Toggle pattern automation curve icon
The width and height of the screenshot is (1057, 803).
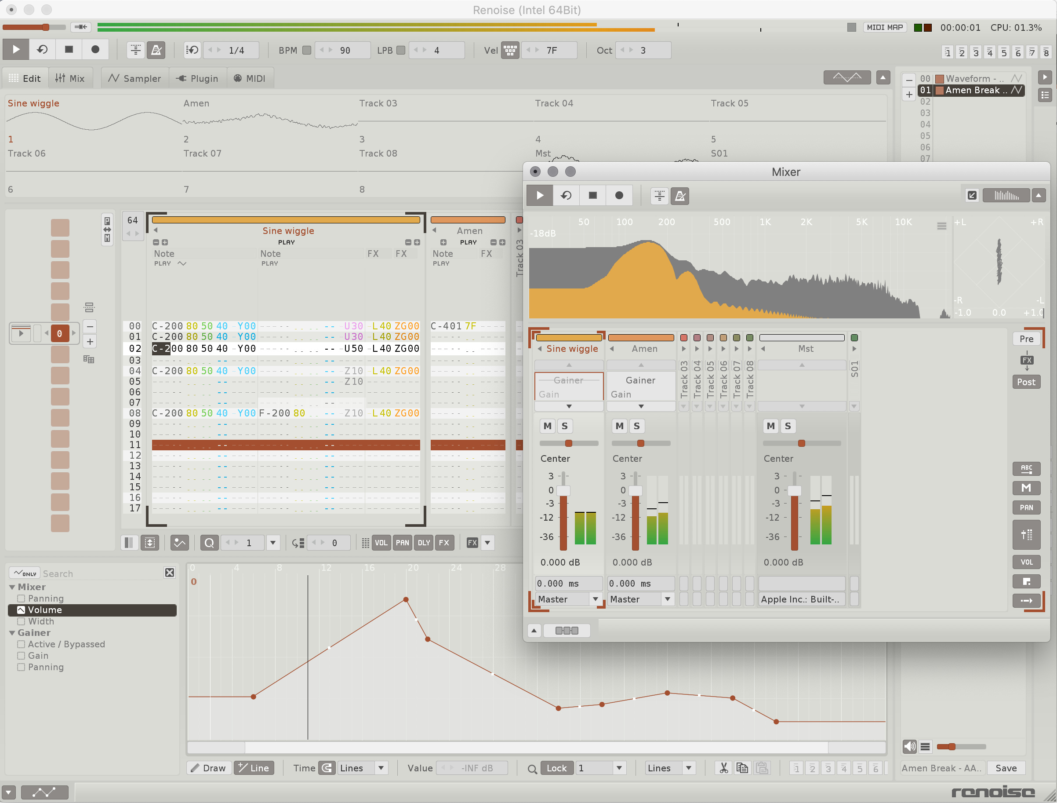(x=180, y=542)
